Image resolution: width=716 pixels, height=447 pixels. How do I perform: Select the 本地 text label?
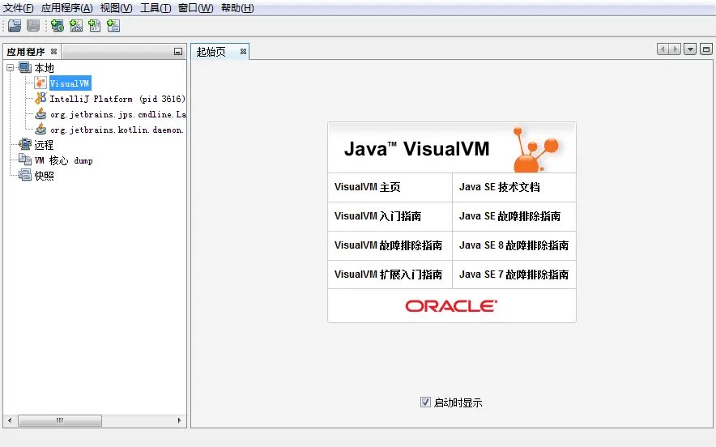pos(44,68)
